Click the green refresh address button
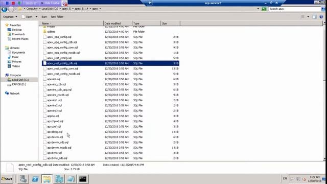327x184 pixels. click(x=264, y=9)
